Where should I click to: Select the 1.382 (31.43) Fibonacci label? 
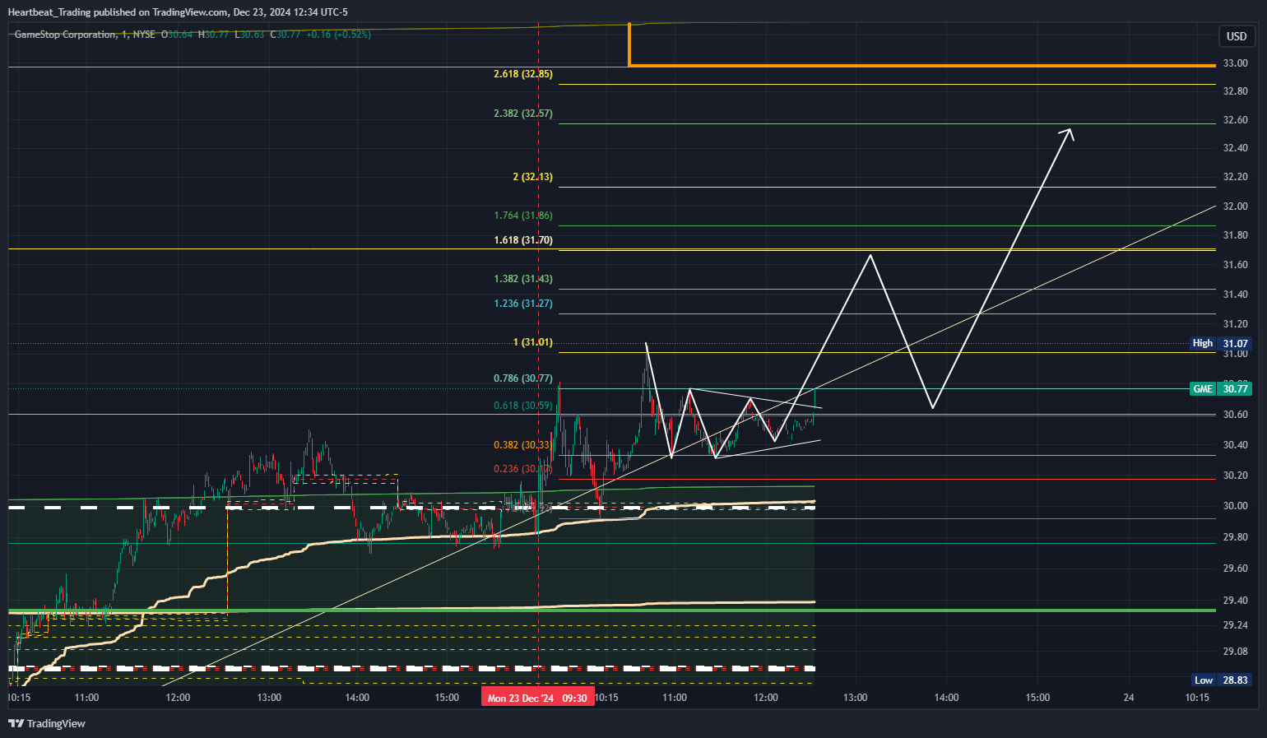point(523,279)
